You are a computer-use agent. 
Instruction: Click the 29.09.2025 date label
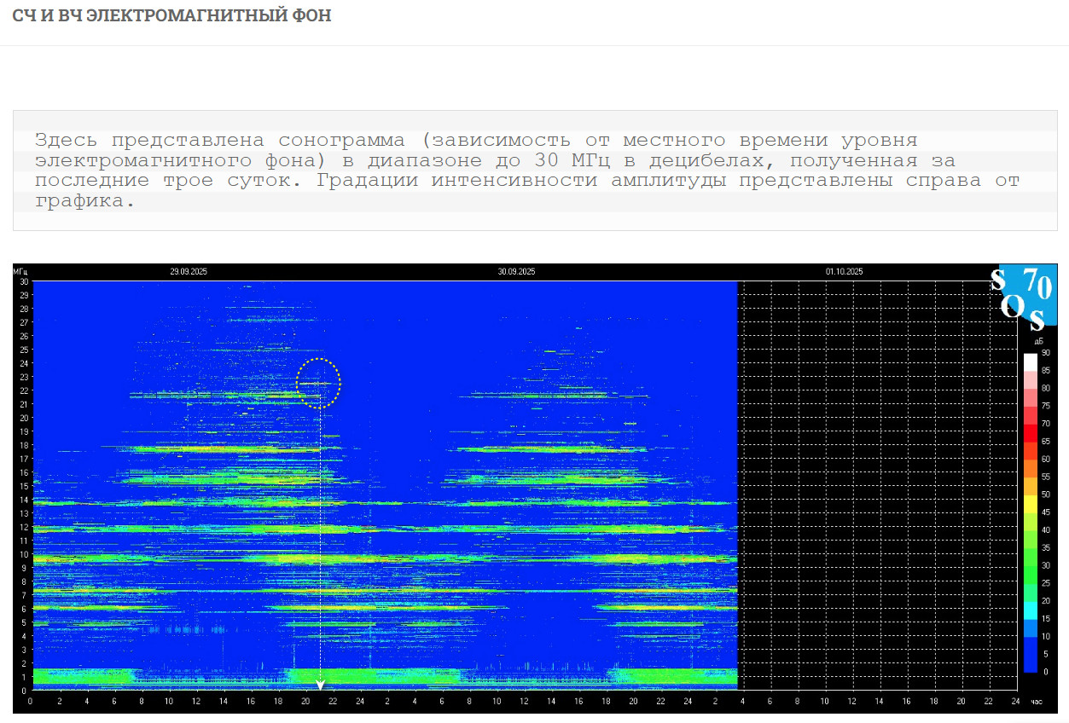click(x=188, y=272)
